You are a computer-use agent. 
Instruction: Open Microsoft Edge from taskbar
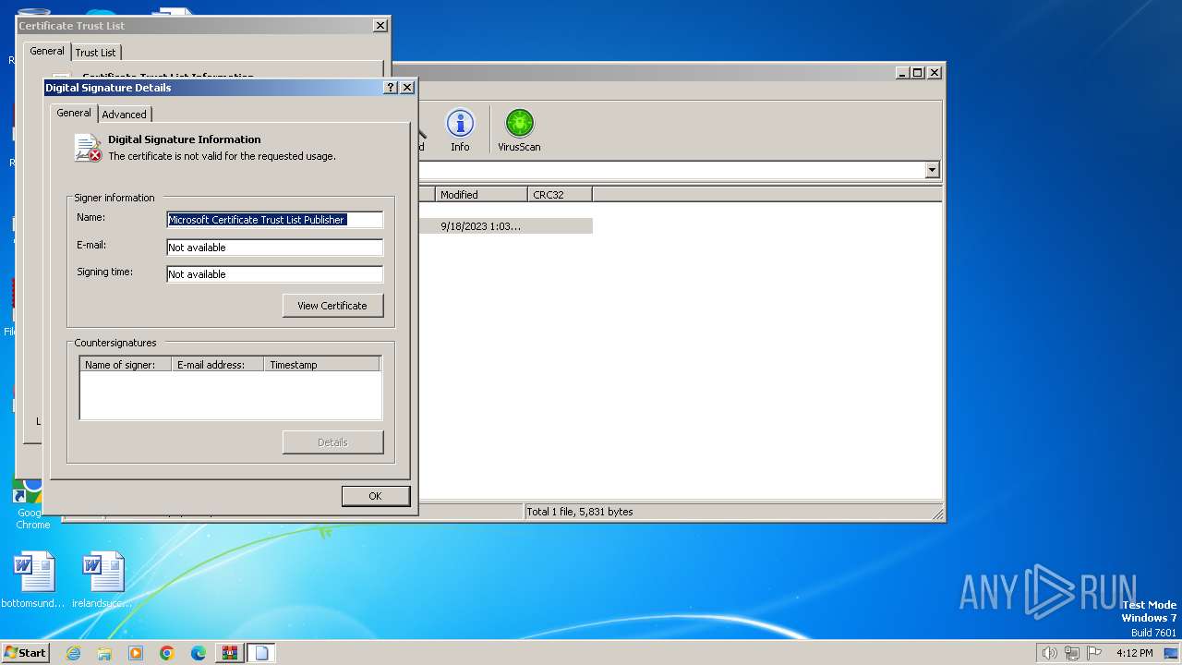[199, 653]
